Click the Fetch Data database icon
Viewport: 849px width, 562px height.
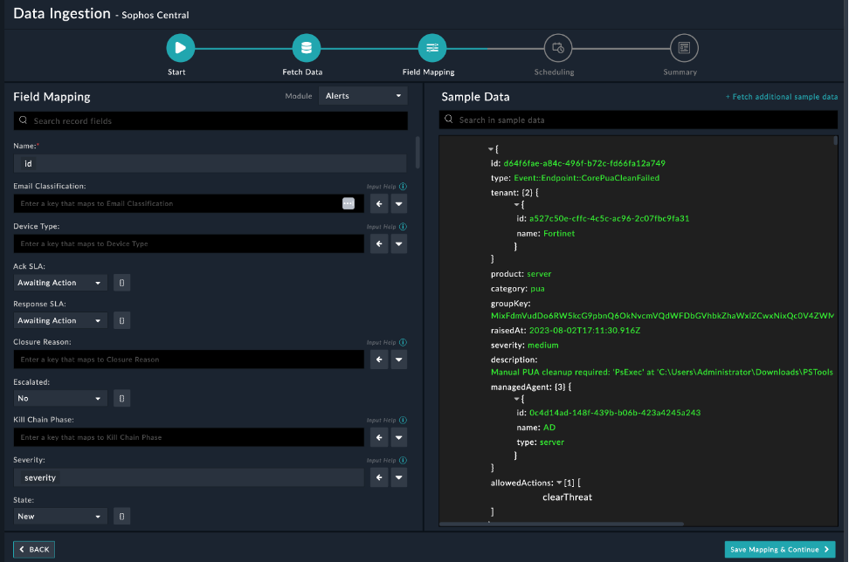click(306, 47)
